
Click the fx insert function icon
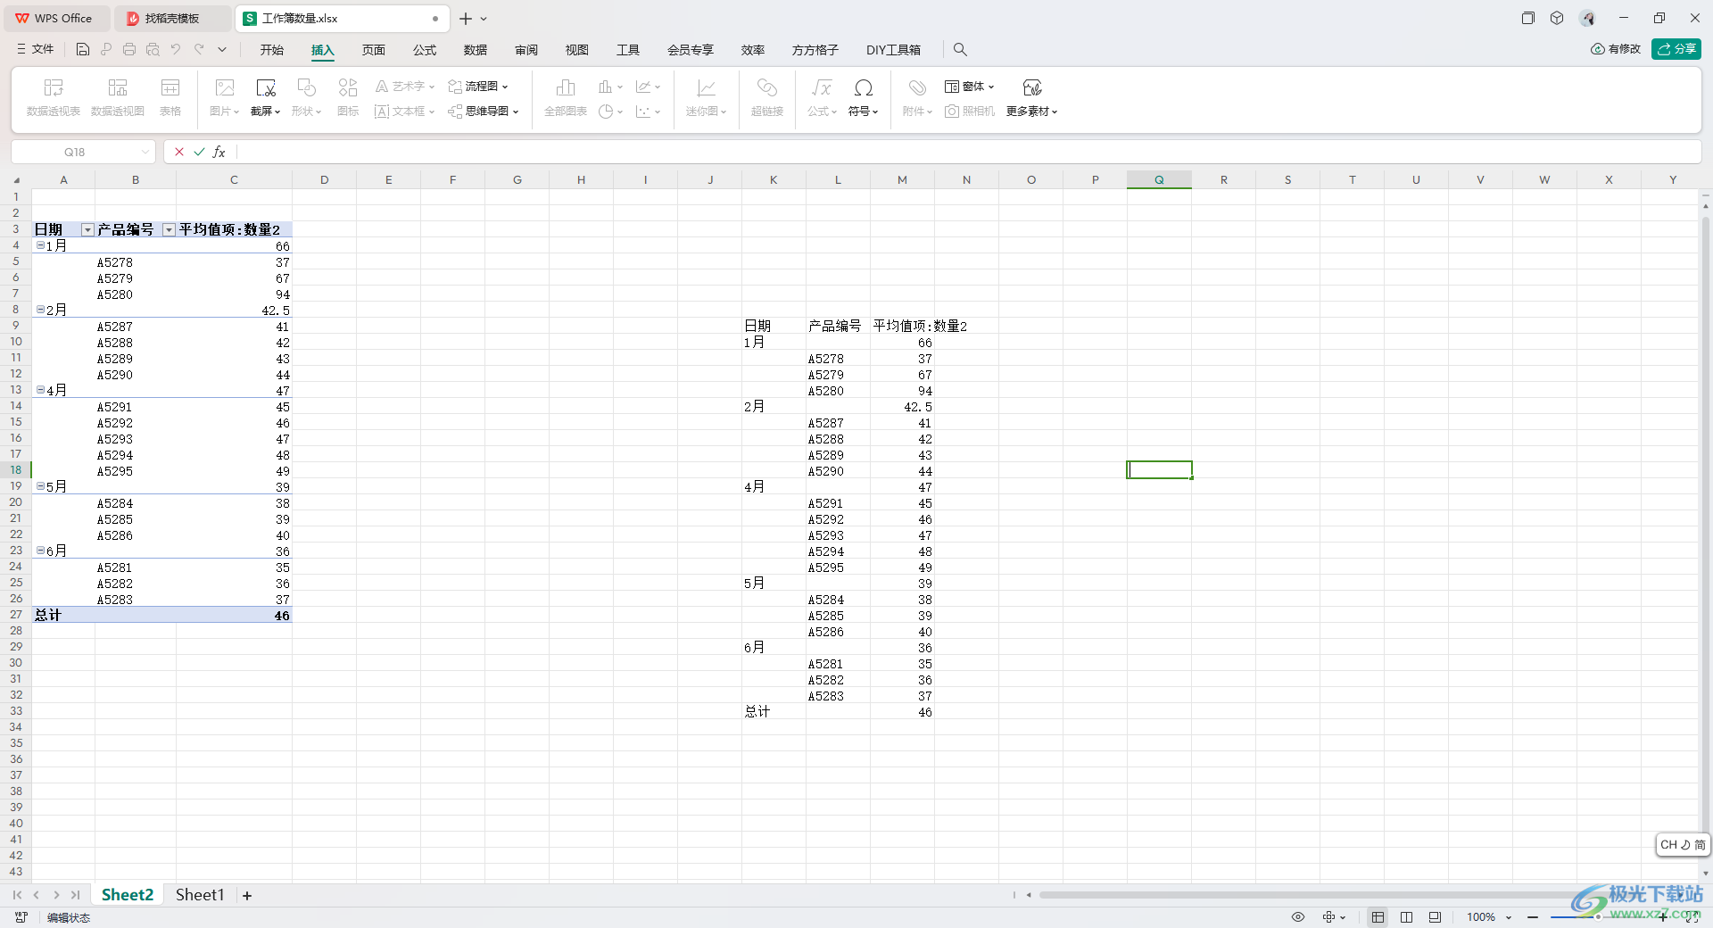click(x=219, y=152)
